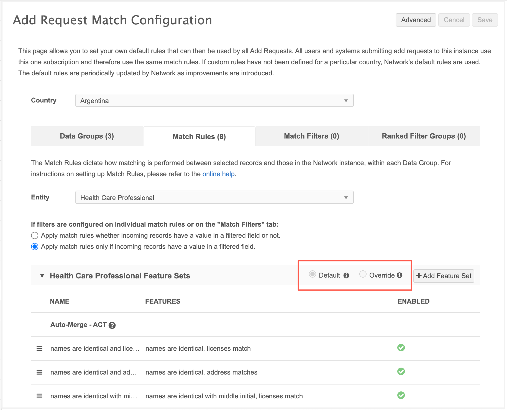Click enabled checkmark for middle initial rule
This screenshot has width=507, height=410.
point(401,395)
